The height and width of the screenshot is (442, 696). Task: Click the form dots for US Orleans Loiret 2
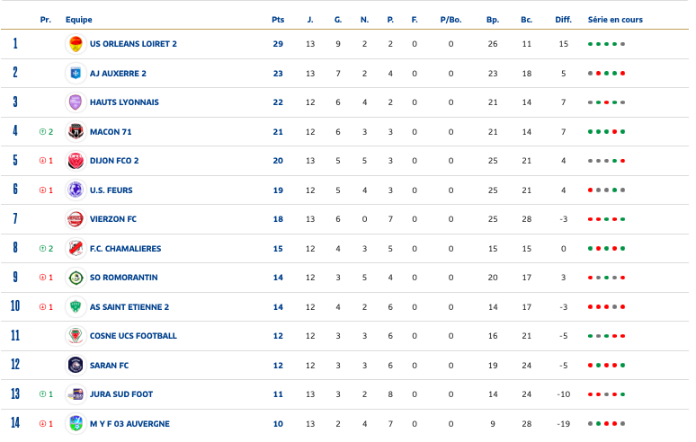606,44
